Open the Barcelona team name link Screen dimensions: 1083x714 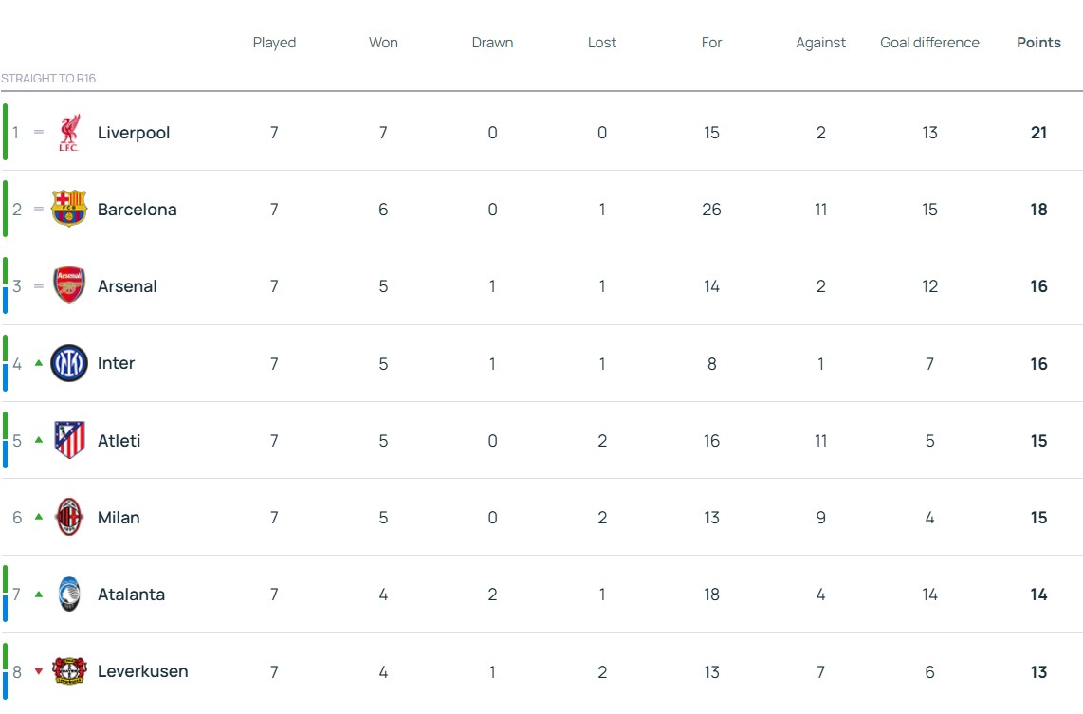pos(137,210)
